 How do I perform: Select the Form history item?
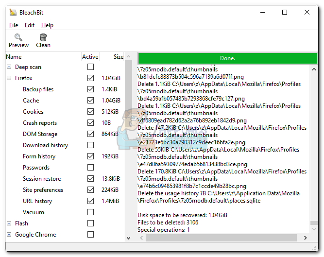click(x=39, y=156)
